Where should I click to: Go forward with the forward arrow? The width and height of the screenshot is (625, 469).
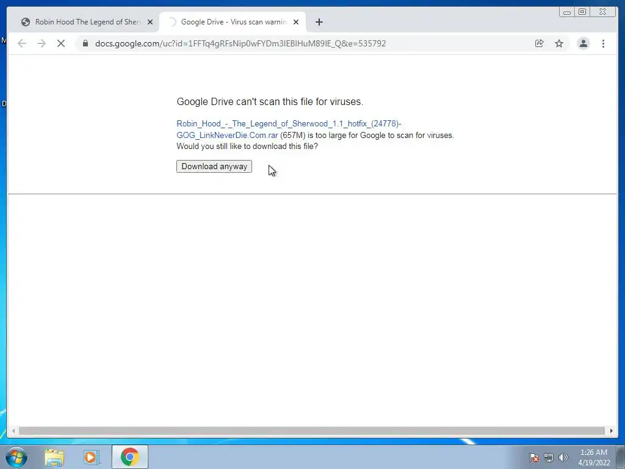(x=42, y=43)
